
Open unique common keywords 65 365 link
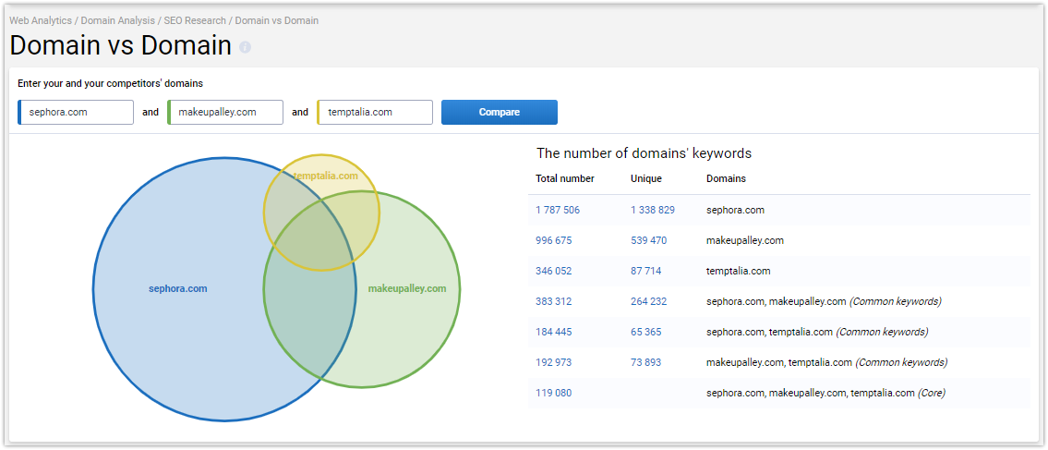click(x=645, y=333)
